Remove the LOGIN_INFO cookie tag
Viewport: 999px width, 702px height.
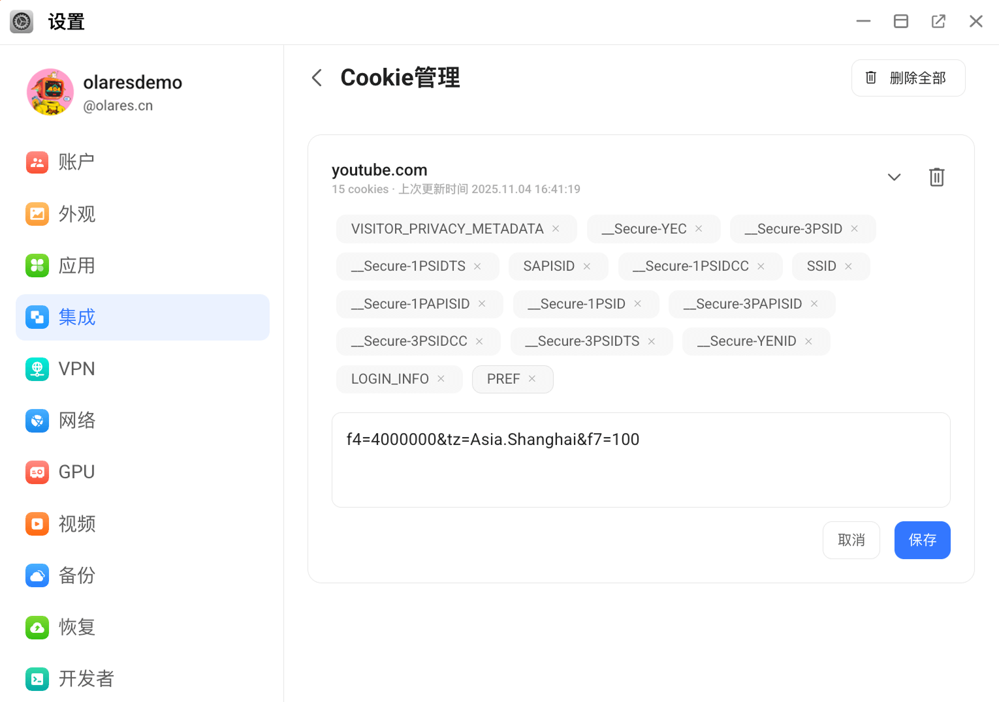(441, 378)
